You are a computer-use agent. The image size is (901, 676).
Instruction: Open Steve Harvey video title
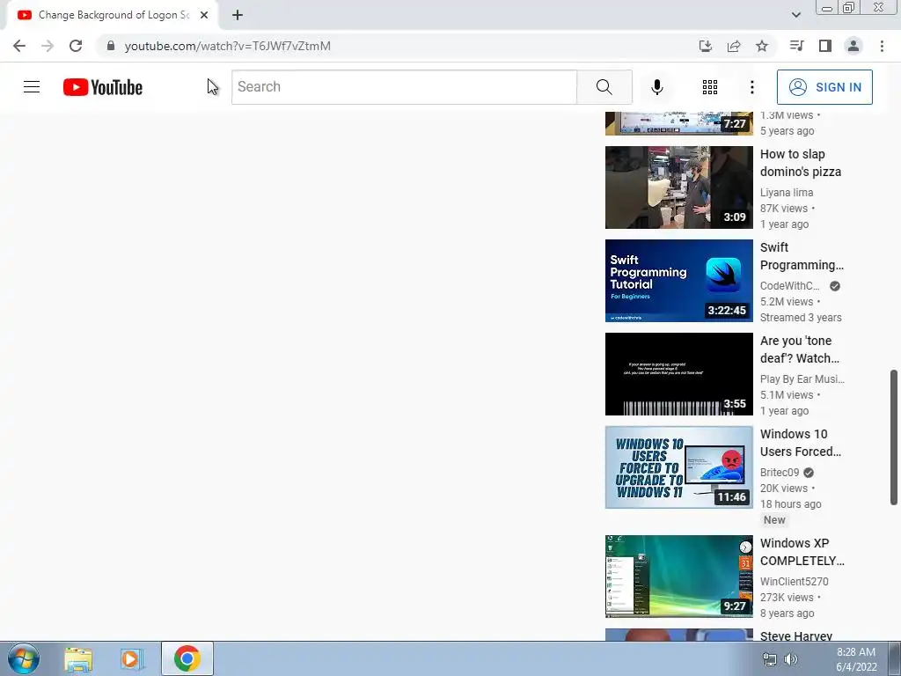[x=795, y=636]
